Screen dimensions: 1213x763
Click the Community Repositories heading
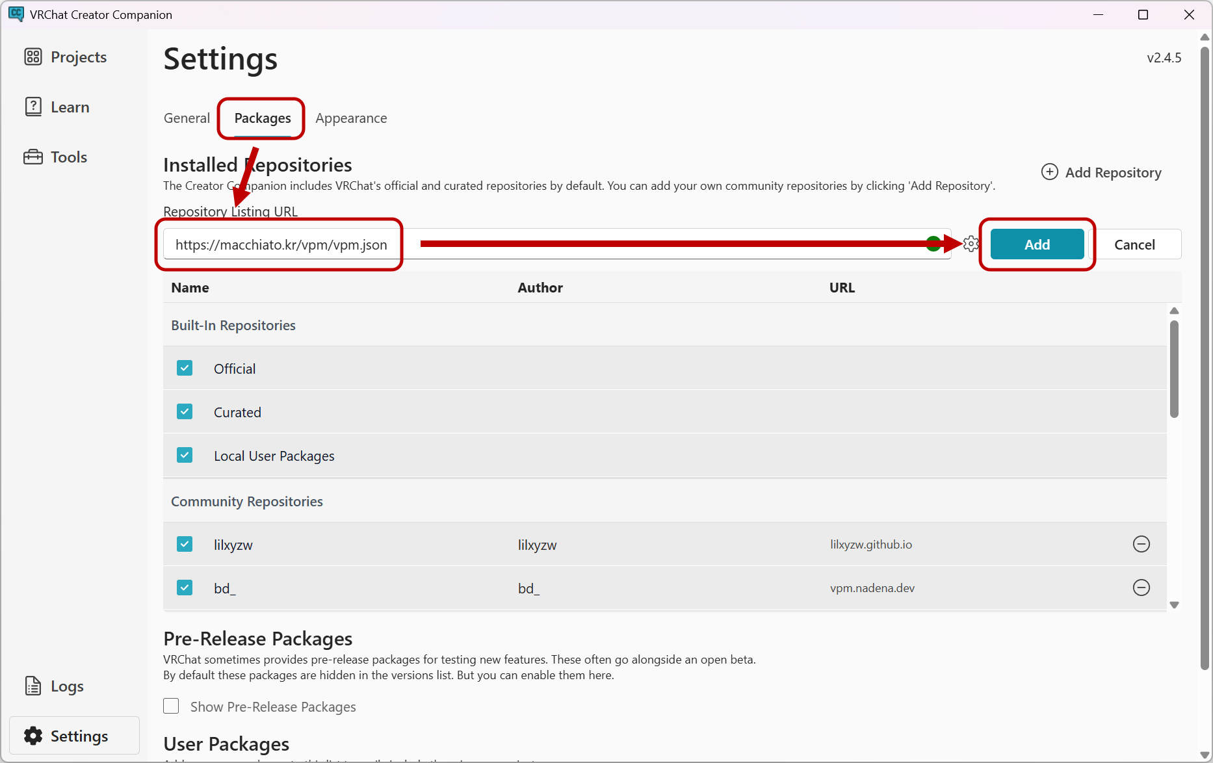(x=247, y=502)
